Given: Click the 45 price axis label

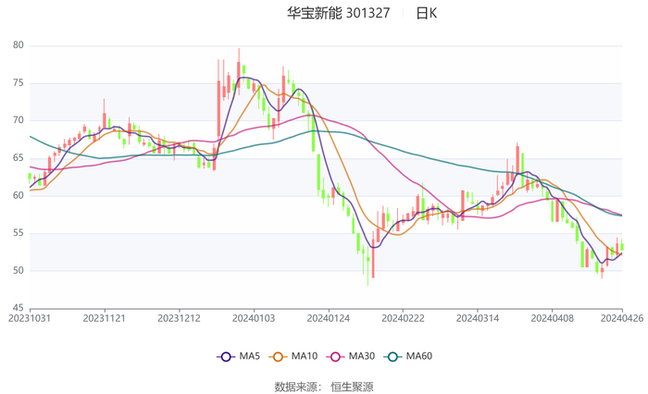Looking at the screenshot, I should click(x=19, y=308).
